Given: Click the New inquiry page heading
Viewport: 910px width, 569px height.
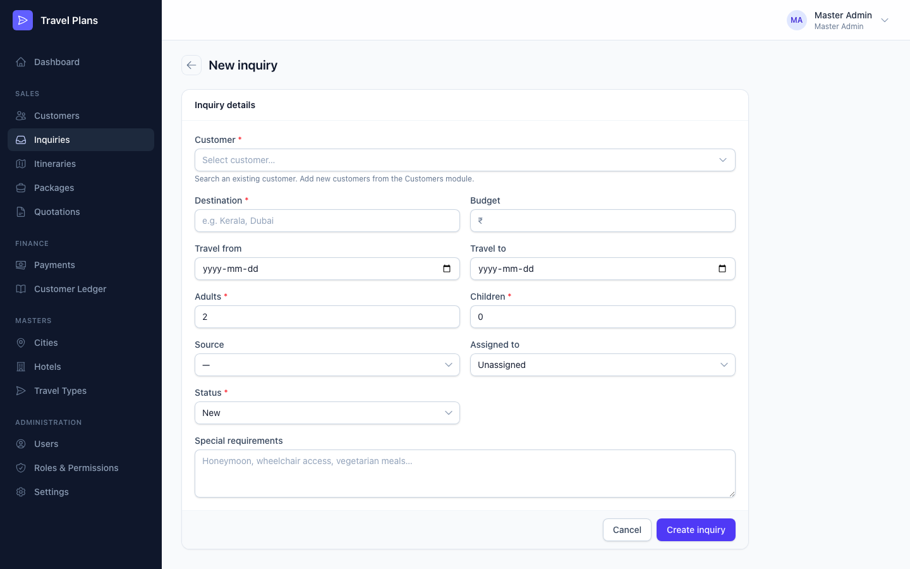Looking at the screenshot, I should pos(243,65).
